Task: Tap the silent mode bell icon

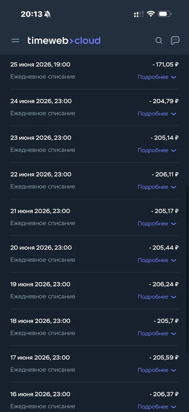Action: point(47,14)
